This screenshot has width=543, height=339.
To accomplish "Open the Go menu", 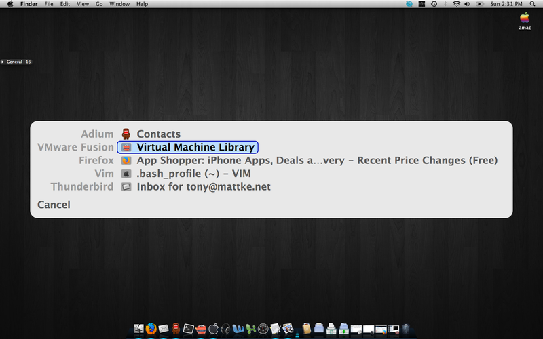I will [99, 4].
